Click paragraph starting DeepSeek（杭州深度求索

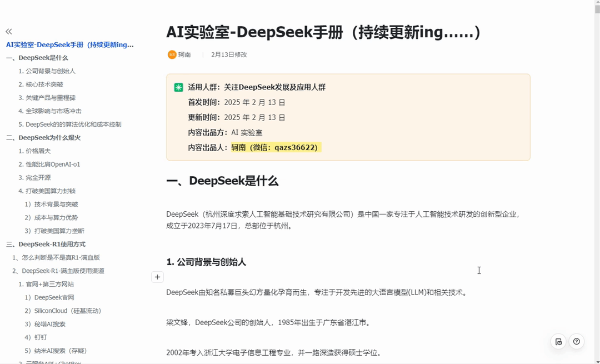pos(344,220)
